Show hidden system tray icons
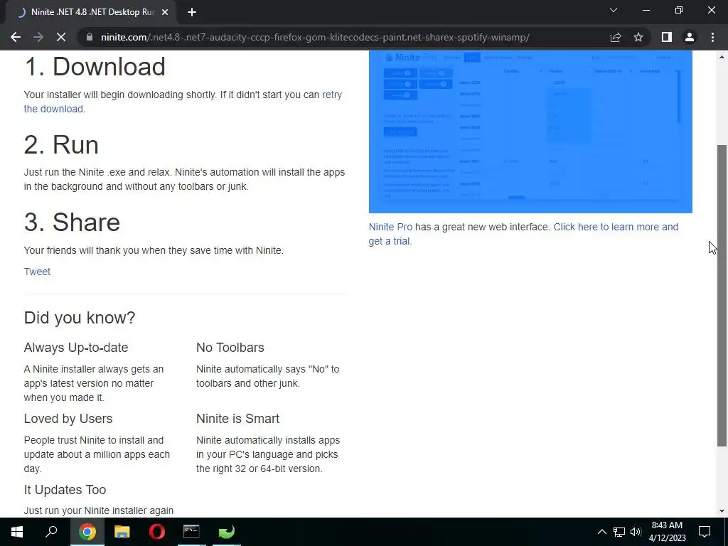Image resolution: width=728 pixels, height=546 pixels. tap(601, 532)
